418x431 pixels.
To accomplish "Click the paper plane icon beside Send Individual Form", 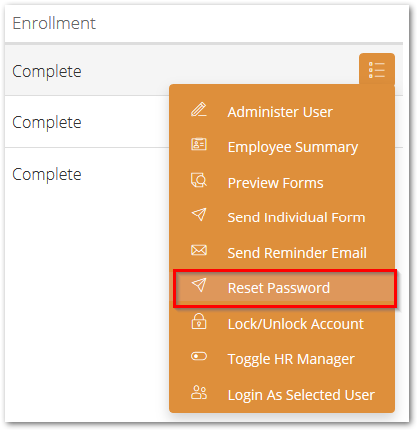I will 199,215.
